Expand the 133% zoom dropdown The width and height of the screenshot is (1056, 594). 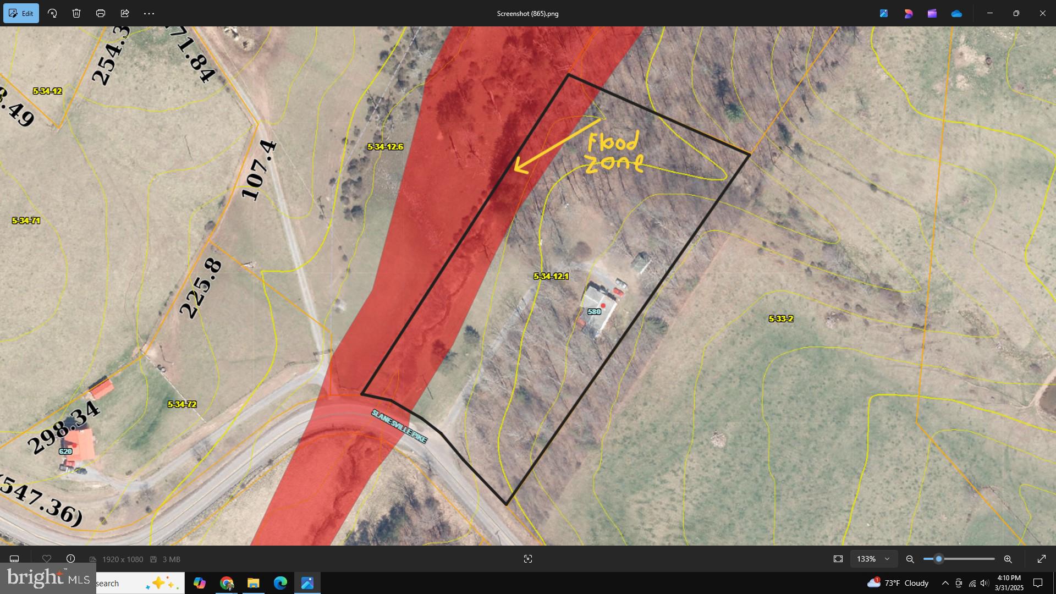pos(887,559)
